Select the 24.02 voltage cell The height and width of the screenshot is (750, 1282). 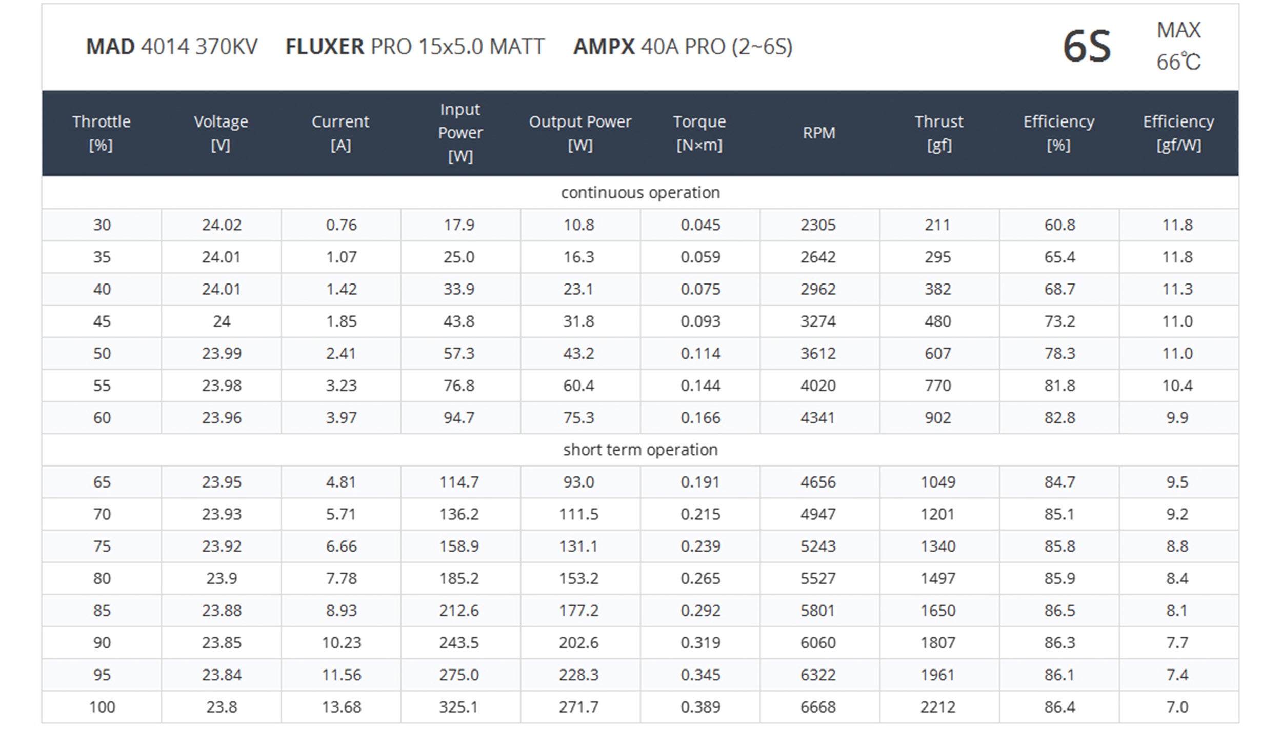tap(222, 225)
